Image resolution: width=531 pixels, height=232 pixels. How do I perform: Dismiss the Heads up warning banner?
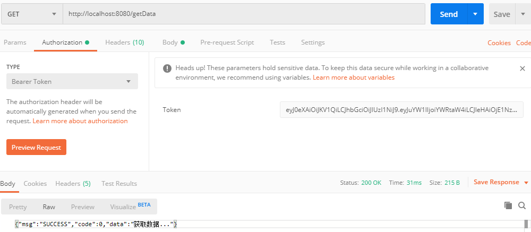(x=522, y=68)
